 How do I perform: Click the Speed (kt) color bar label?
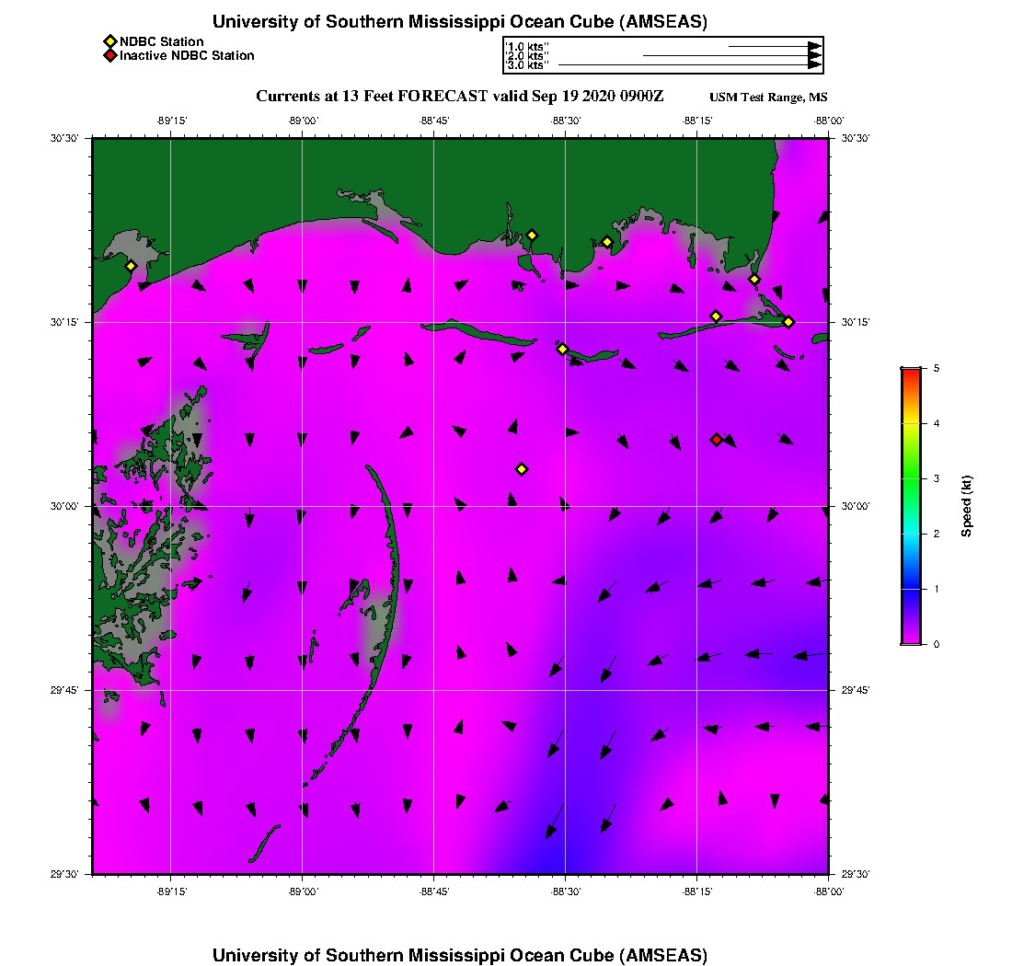(x=967, y=506)
